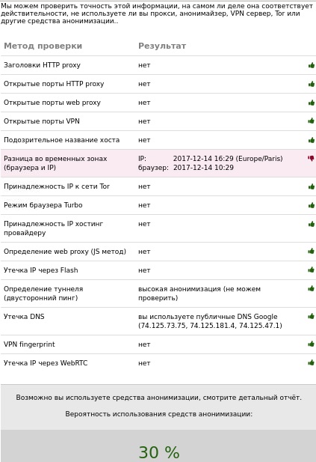Click the высокая анонимизация result text
316x462 pixels.
pos(199,294)
